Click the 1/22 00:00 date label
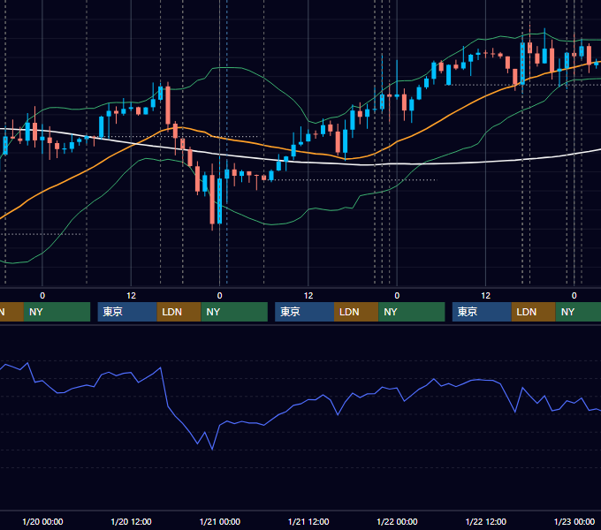The width and height of the screenshot is (601, 530). coord(397,521)
